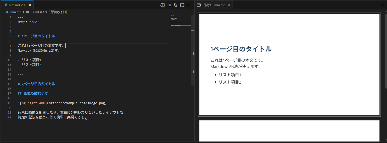387x143 pixels.
Task: Close the mm.md editor tab
Action: point(30,5)
